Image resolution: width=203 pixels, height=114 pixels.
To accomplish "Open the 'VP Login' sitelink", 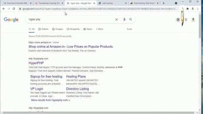I will tap(37, 89).
